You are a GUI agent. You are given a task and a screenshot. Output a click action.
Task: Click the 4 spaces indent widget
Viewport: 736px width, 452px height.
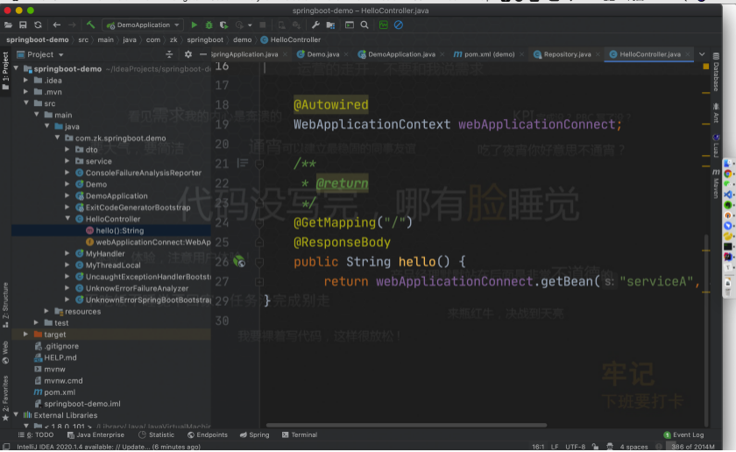click(x=633, y=447)
